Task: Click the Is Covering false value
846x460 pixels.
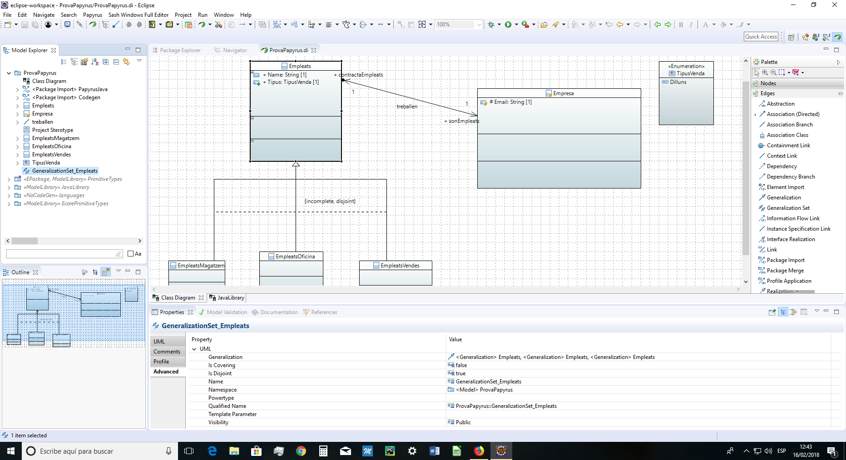Action: [461, 365]
